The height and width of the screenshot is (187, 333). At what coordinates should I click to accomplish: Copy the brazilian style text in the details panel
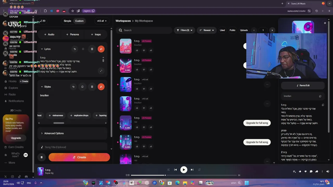pos(320,96)
